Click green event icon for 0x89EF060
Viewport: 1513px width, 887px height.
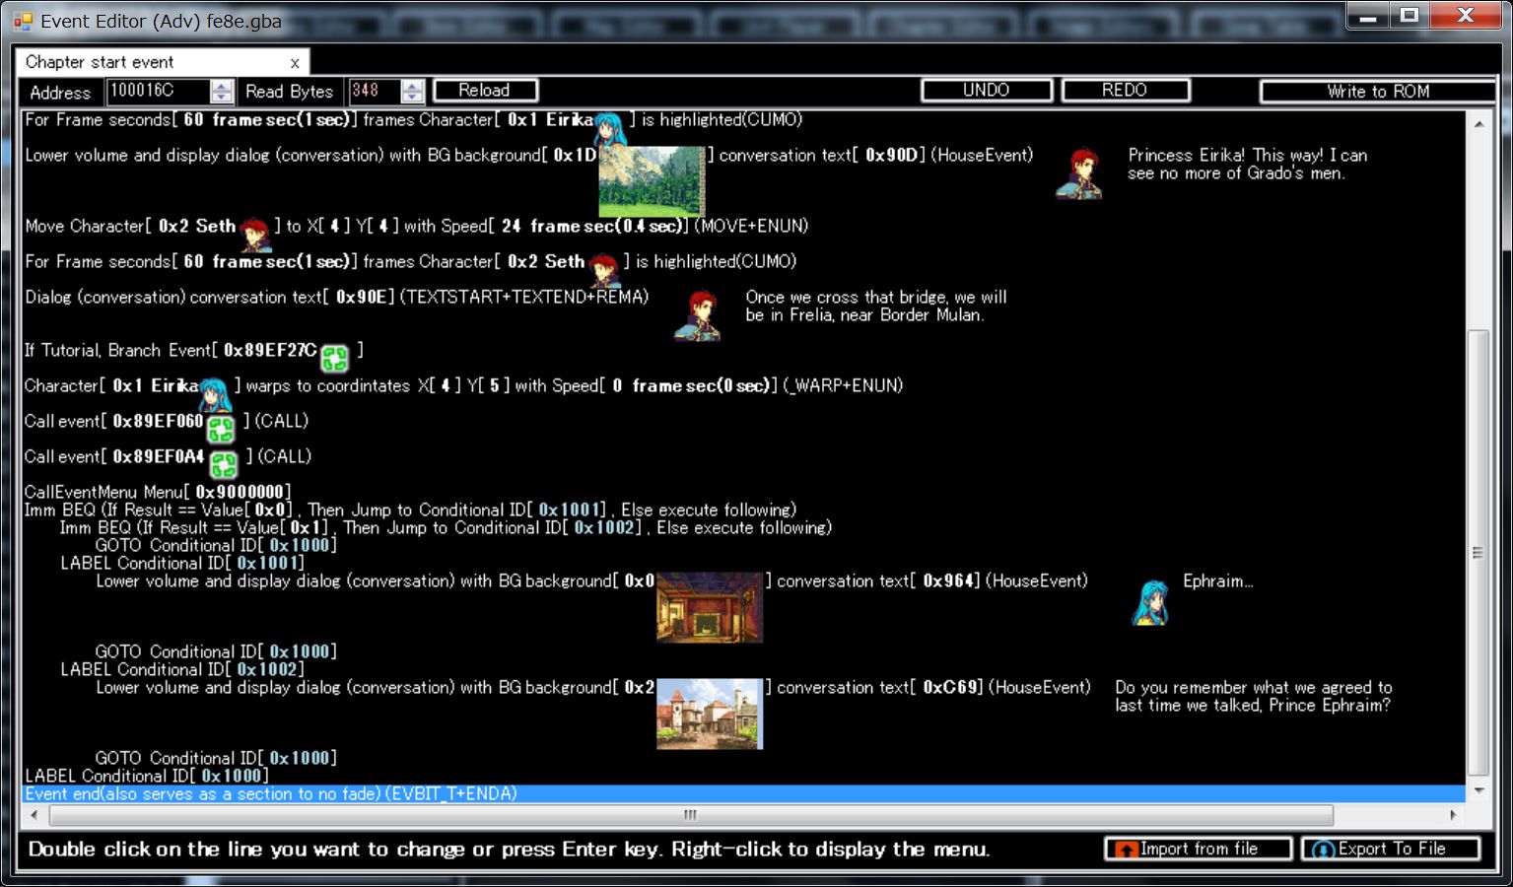(x=221, y=429)
